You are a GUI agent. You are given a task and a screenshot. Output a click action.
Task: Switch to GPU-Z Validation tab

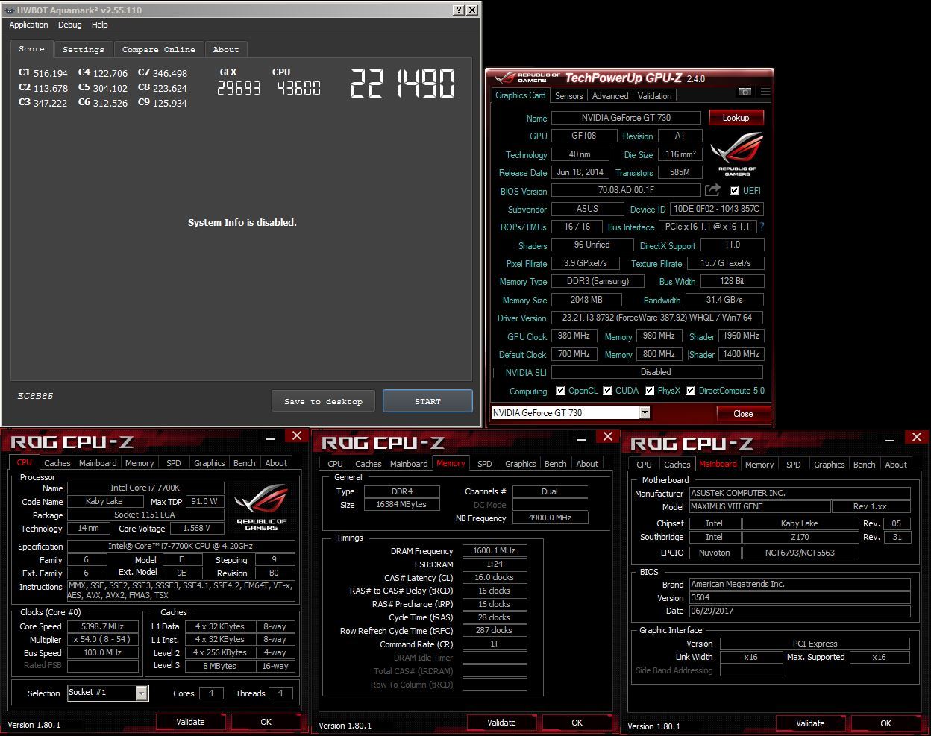(x=654, y=96)
